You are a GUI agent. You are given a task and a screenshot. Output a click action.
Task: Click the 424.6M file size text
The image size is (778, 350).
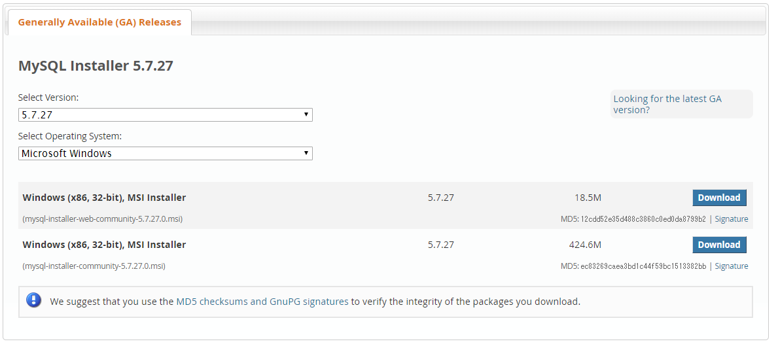coord(585,245)
